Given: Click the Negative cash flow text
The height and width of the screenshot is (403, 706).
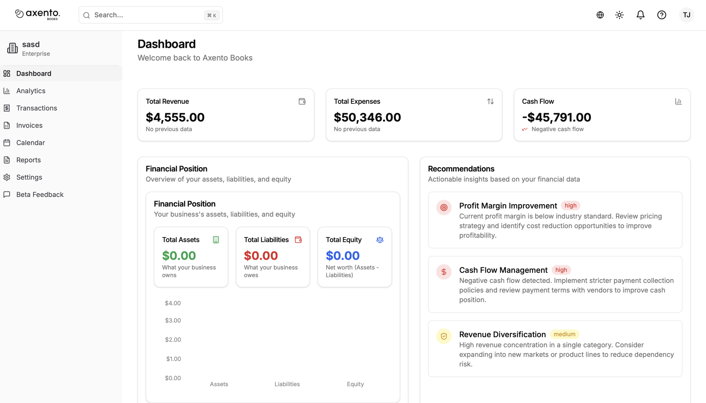Looking at the screenshot, I should [557, 129].
